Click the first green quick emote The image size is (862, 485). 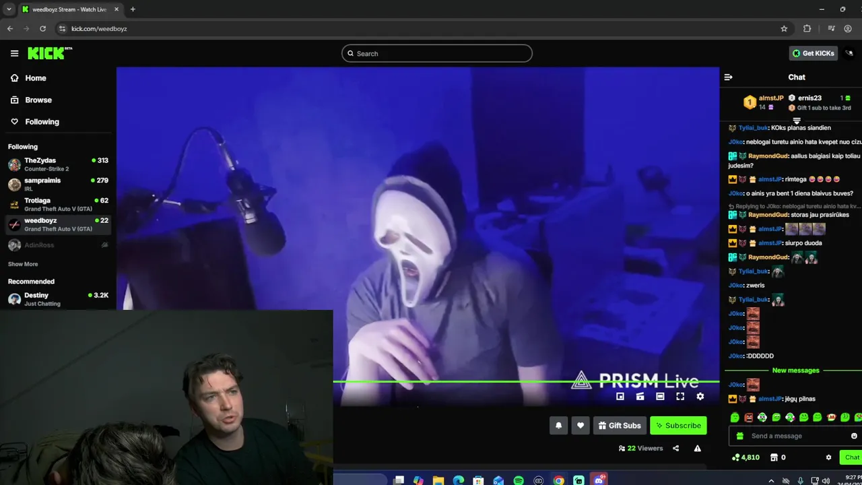point(735,418)
